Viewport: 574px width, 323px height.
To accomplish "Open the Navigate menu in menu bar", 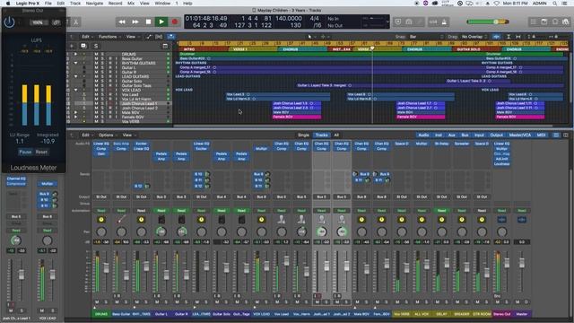I will 94,4.
